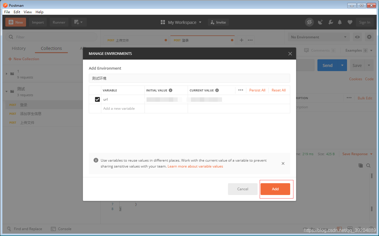Collapse the 测试 collection
379x236 pixels.
click(7, 91)
